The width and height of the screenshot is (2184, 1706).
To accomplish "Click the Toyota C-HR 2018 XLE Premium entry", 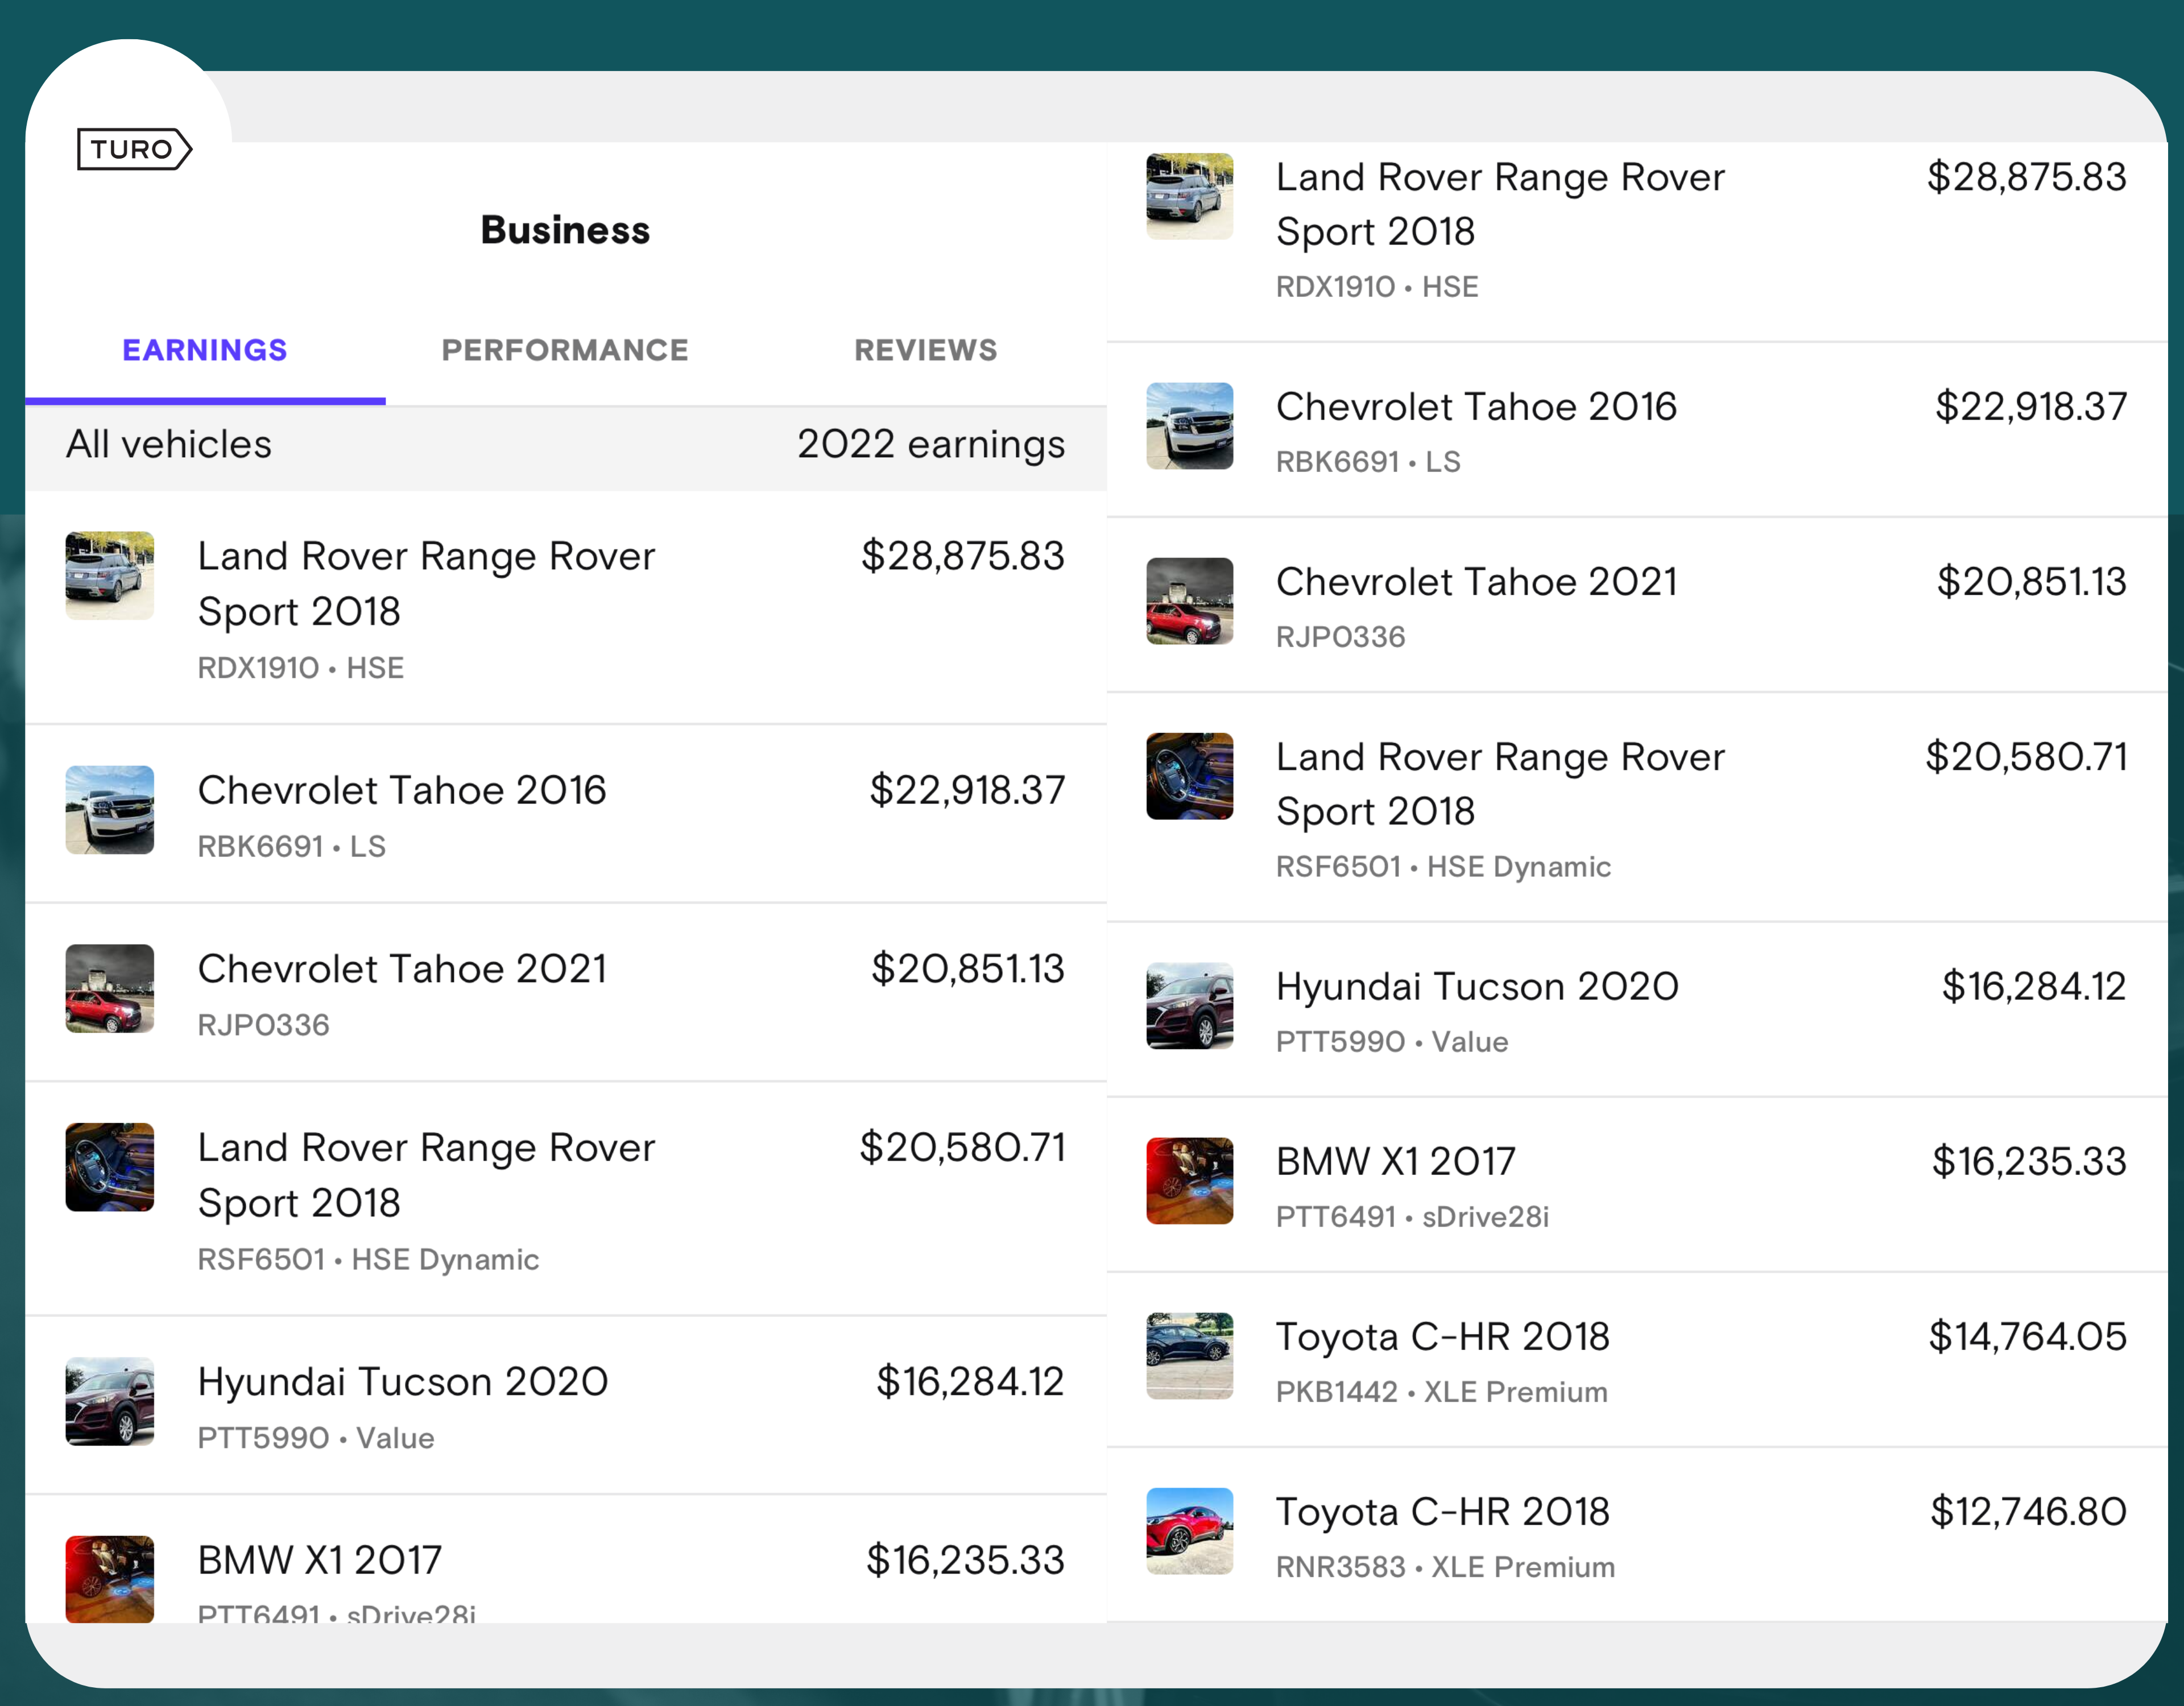I will pos(1443,1336).
